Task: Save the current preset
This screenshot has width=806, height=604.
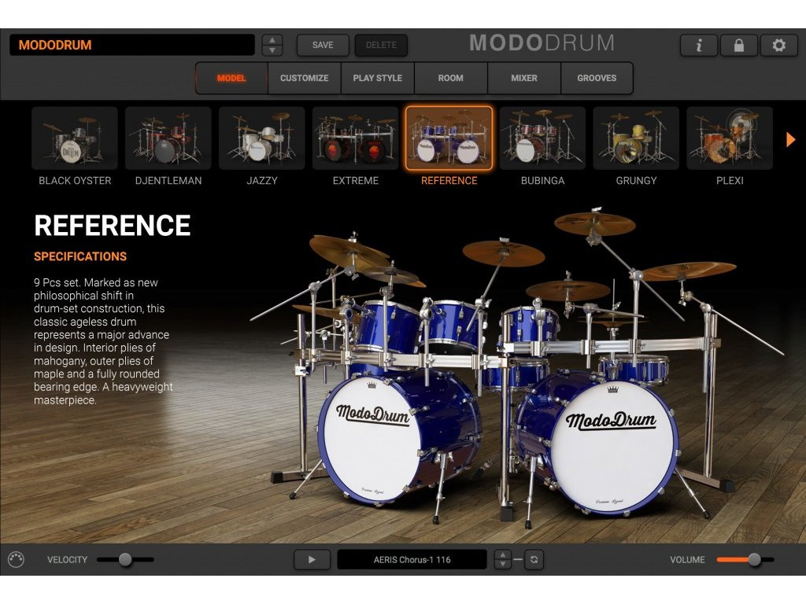Action: point(322,45)
